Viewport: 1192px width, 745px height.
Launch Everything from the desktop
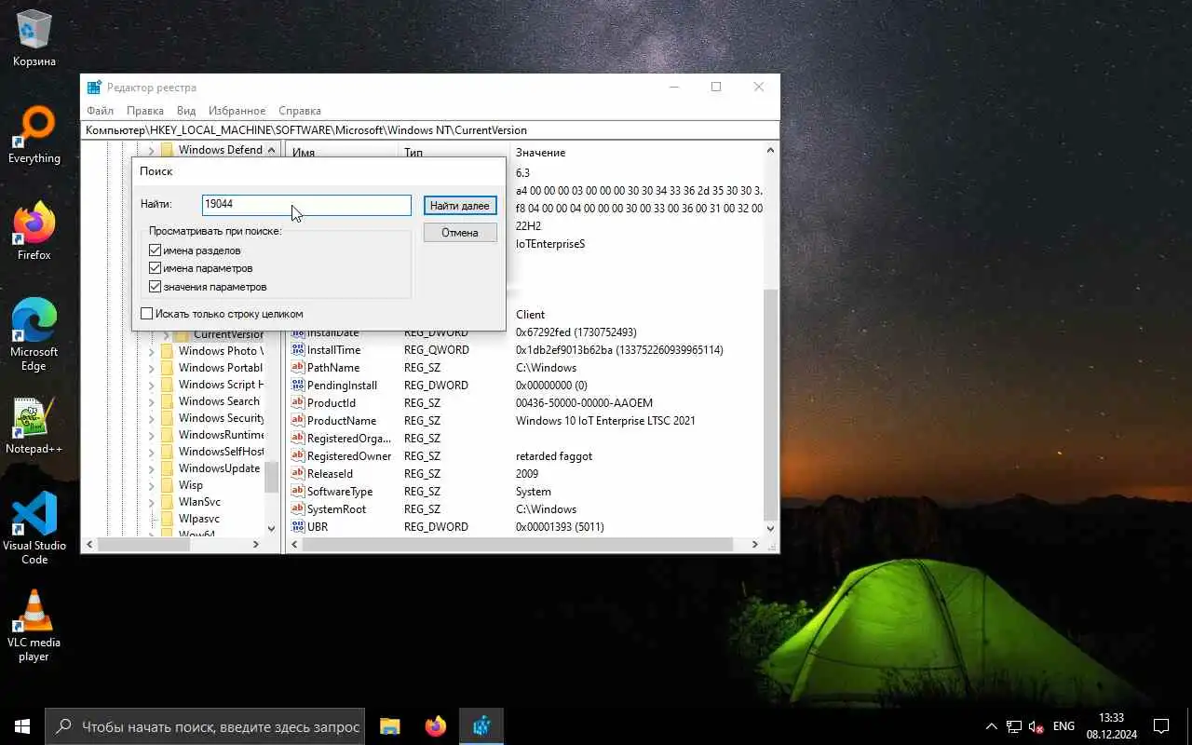(x=34, y=135)
